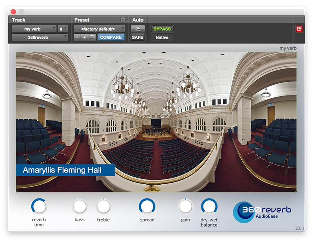This screenshot has width=313, height=243.
Task: Click the reverb time knob
Action: [x=39, y=206]
